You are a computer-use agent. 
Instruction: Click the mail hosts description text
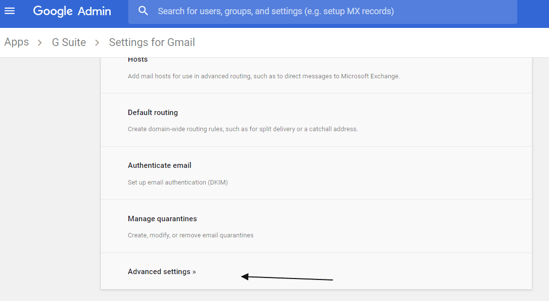click(x=263, y=76)
